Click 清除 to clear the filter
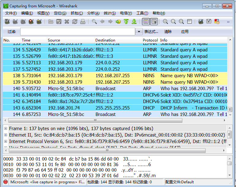This screenshot has width=236, height=187. (x=168, y=32)
